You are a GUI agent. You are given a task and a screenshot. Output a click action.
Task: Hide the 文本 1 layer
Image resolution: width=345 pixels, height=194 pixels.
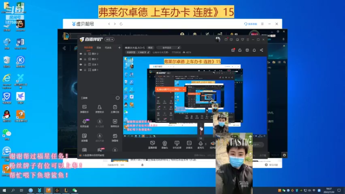pos(81,64)
